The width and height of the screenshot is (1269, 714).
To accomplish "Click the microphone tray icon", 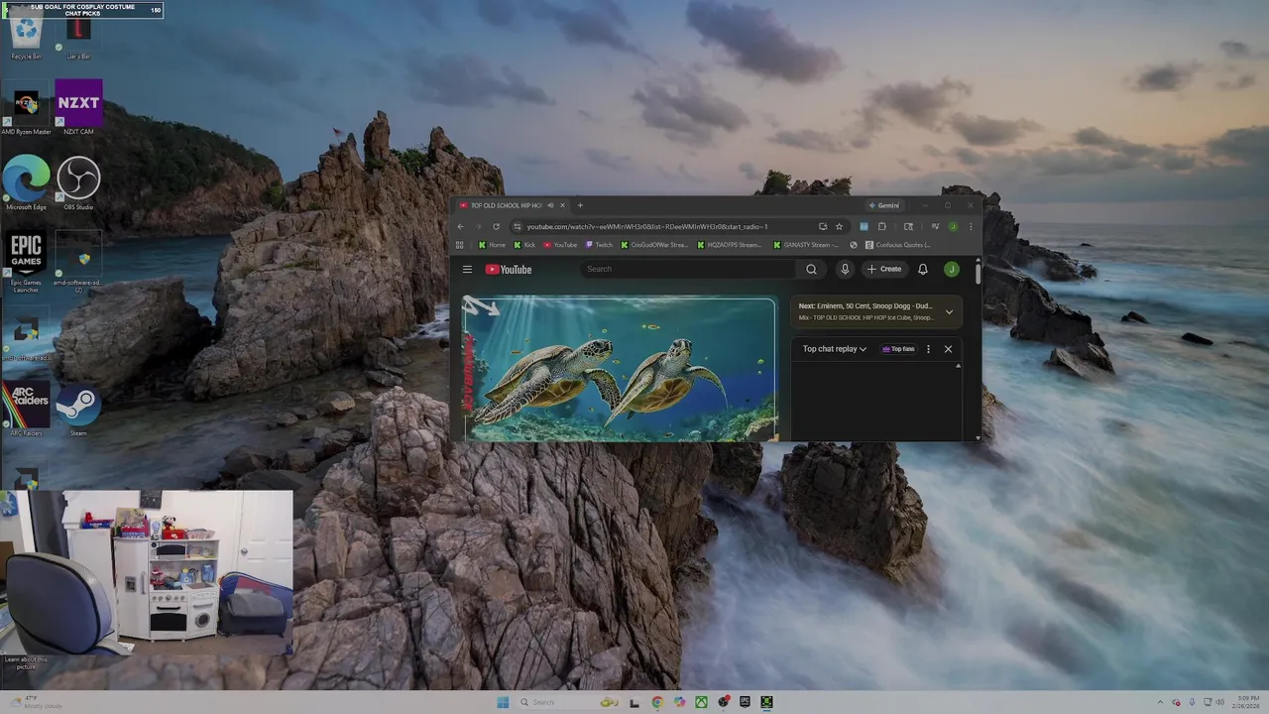I will tap(1192, 702).
